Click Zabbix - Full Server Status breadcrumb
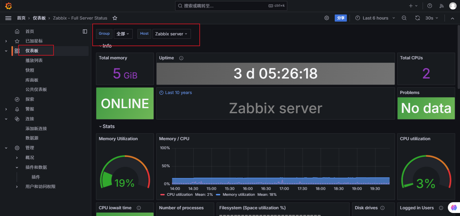 [x=80, y=18]
